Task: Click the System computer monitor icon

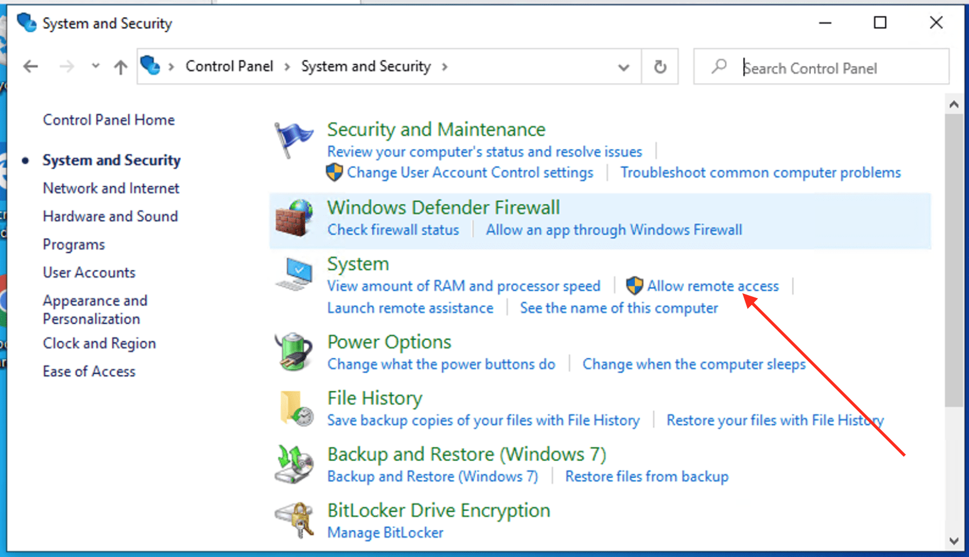Action: (x=294, y=274)
